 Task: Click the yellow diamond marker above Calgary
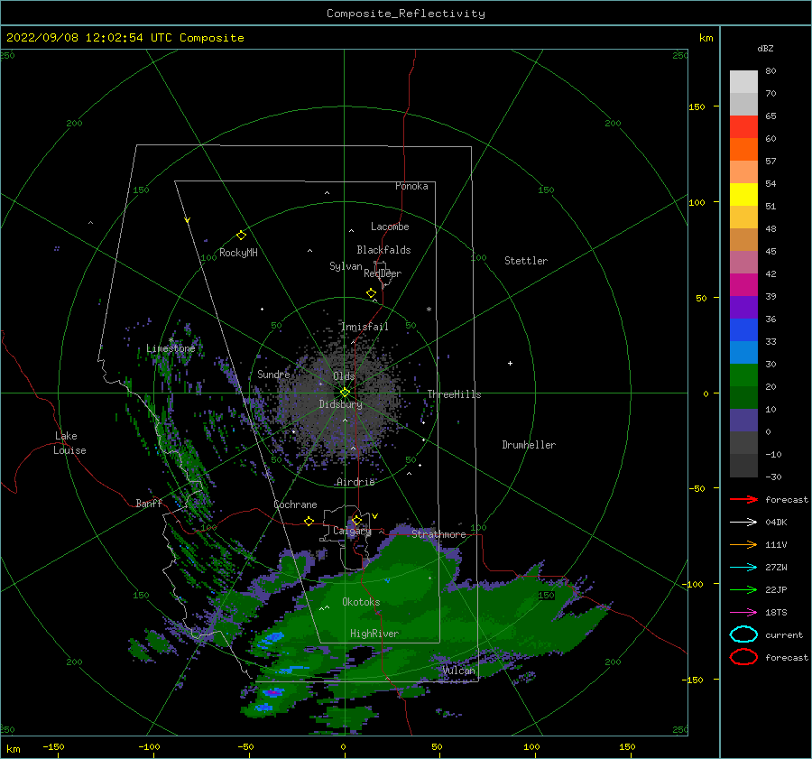pos(356,520)
